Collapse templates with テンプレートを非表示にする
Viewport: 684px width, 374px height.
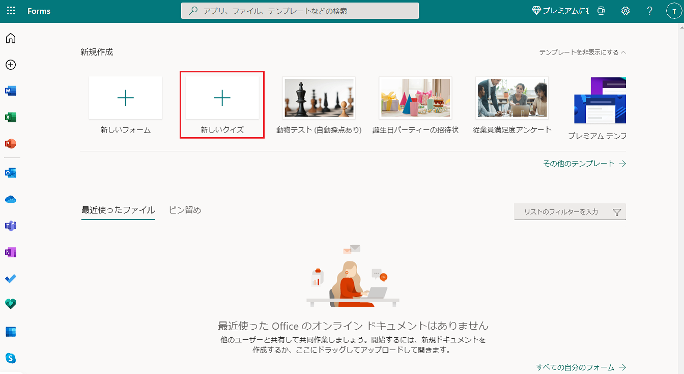[582, 52]
